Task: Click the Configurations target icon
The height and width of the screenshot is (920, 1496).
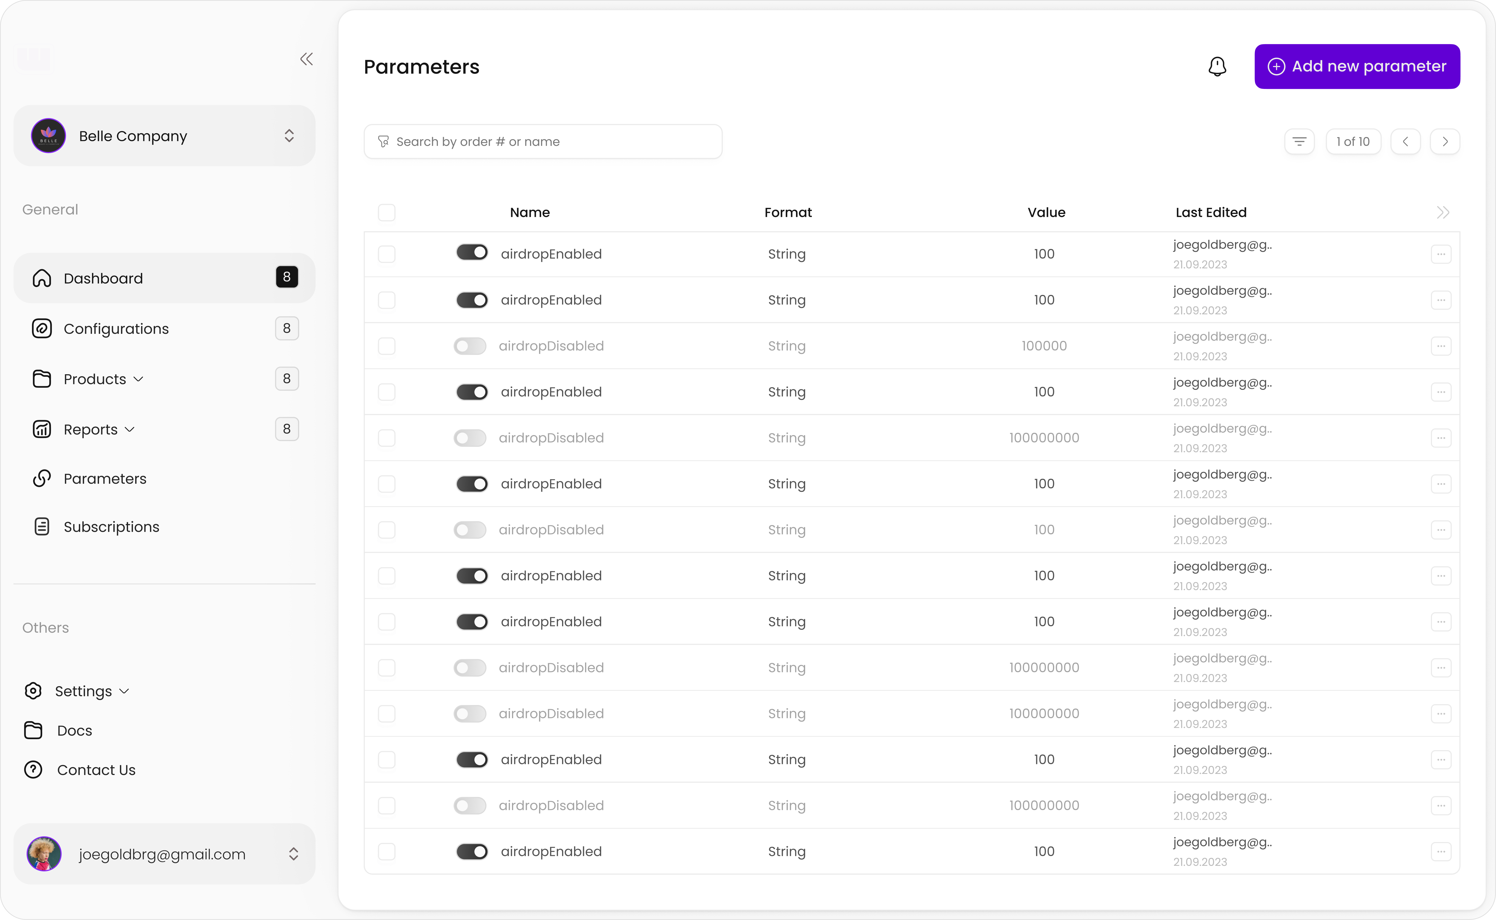Action: [x=41, y=329]
